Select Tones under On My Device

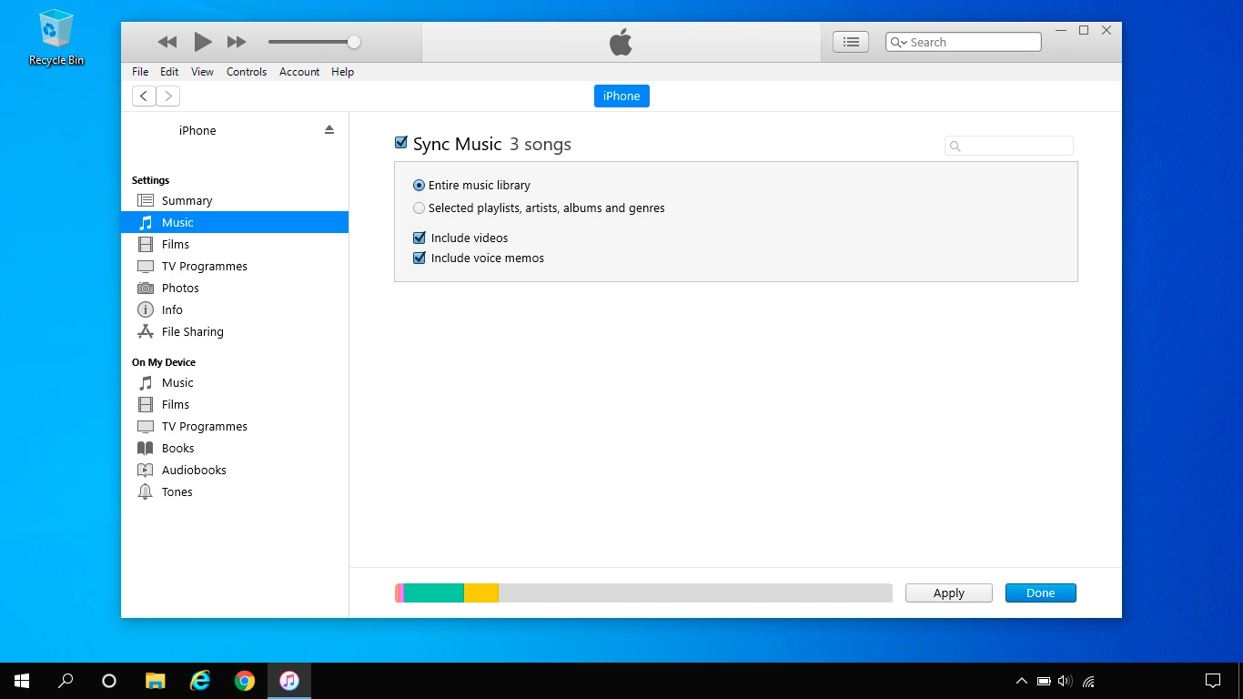[x=177, y=492]
